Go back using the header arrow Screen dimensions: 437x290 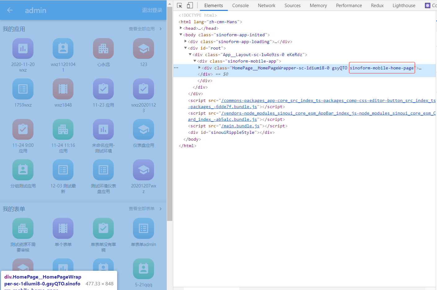click(x=10, y=10)
